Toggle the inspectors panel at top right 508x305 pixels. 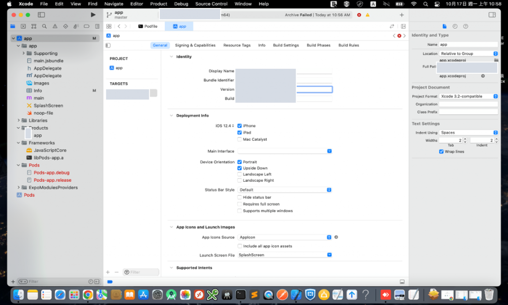[492, 14]
